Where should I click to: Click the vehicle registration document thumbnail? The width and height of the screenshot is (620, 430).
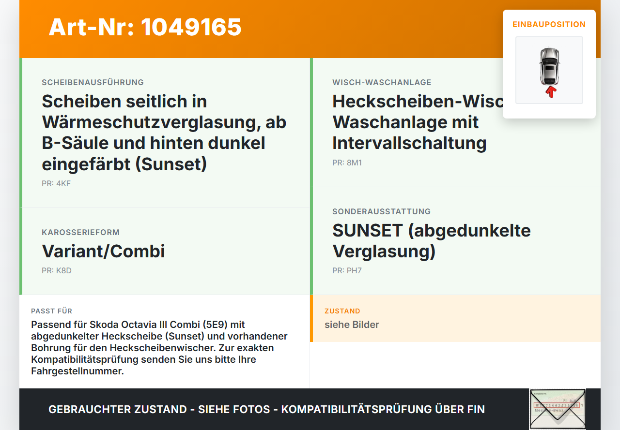(x=558, y=409)
